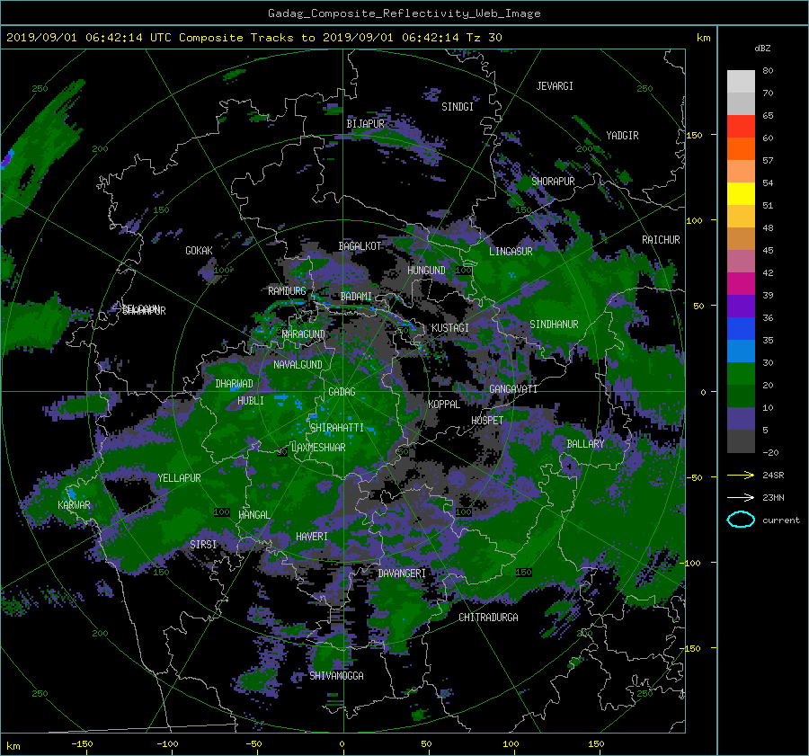
Task: Click the KOPPAL city label
Action: pyautogui.click(x=444, y=405)
